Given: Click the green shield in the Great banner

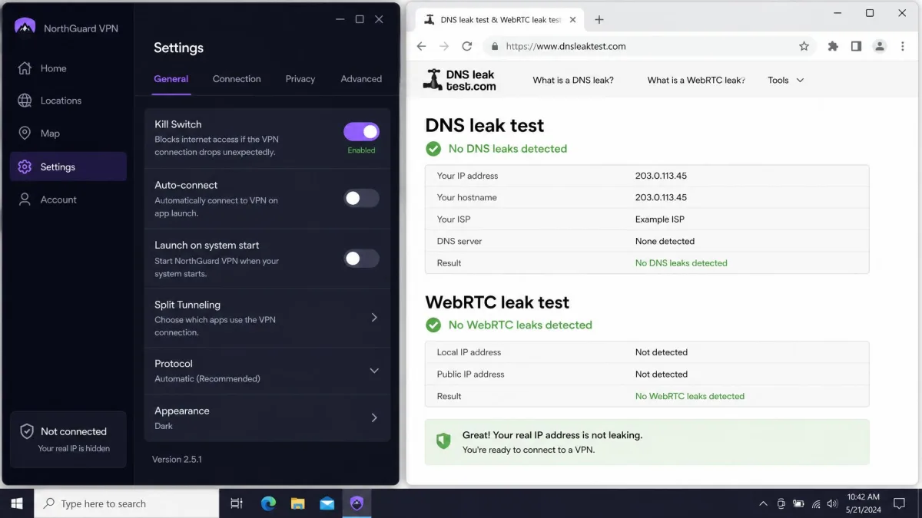Looking at the screenshot, I should coord(443,441).
